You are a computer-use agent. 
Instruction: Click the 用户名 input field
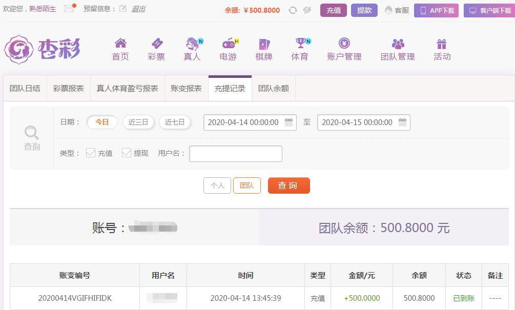point(236,154)
